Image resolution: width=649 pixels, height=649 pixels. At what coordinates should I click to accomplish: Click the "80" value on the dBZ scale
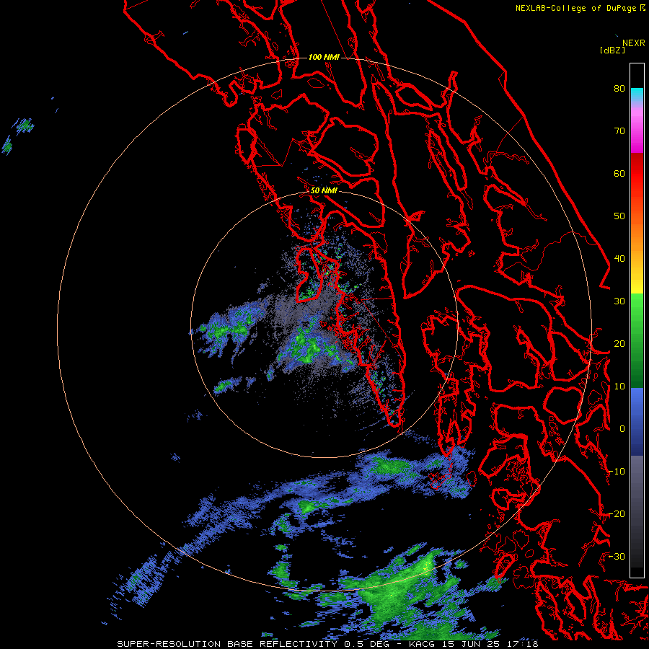619,89
